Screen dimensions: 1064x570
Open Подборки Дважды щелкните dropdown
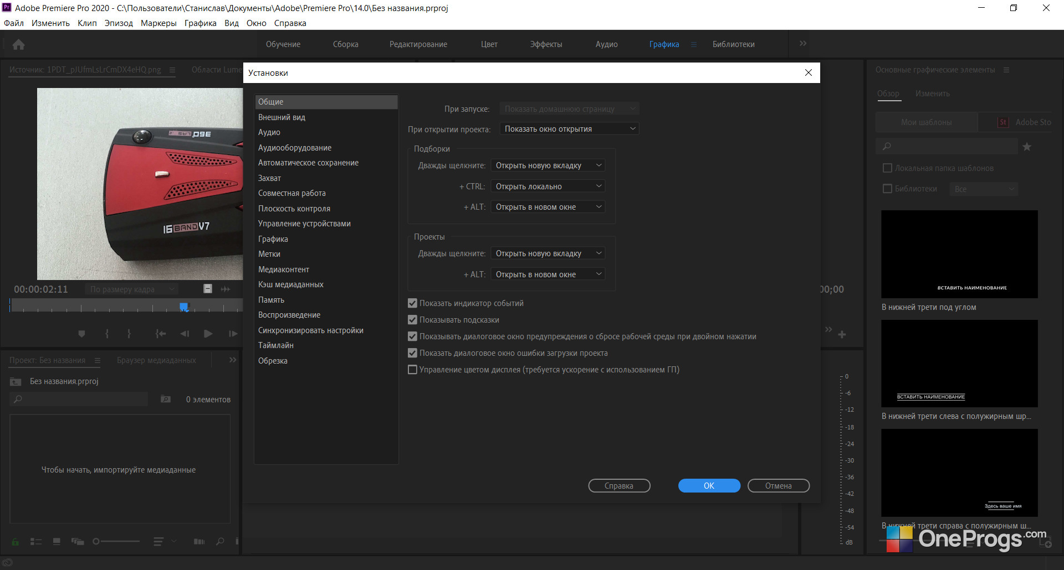click(548, 165)
